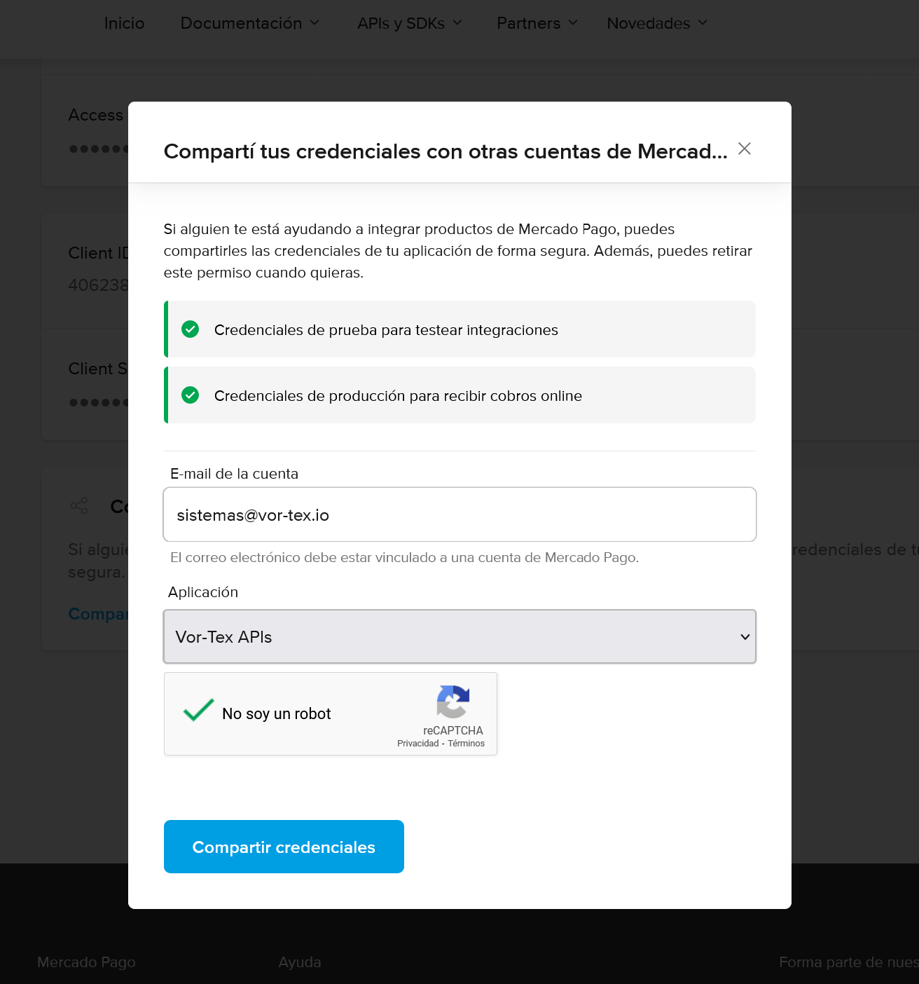
Task: Select the Credenciales de producción option row
Action: click(x=459, y=395)
